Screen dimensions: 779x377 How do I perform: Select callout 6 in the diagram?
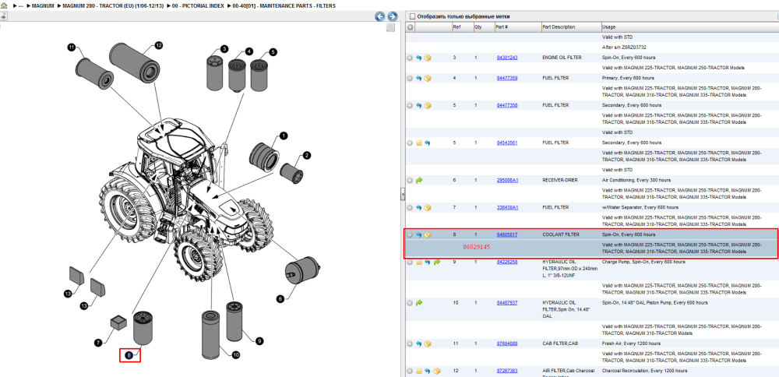(x=280, y=298)
